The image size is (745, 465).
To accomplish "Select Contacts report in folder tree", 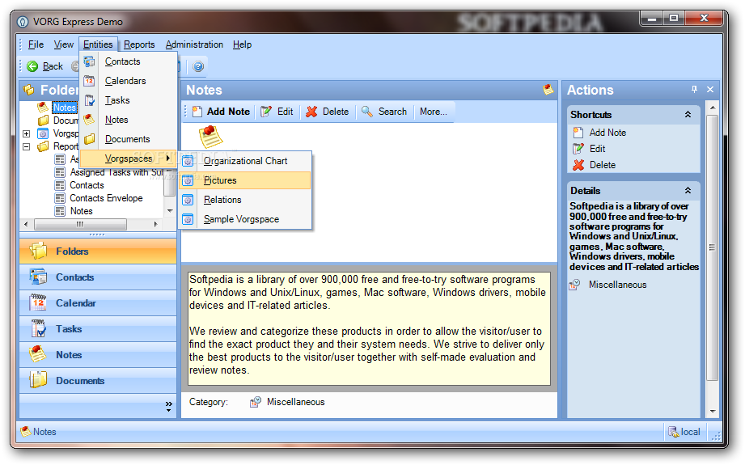I will [x=87, y=185].
